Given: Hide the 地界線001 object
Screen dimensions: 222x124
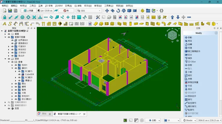Looking at the screenshot, I should coord(12,40).
